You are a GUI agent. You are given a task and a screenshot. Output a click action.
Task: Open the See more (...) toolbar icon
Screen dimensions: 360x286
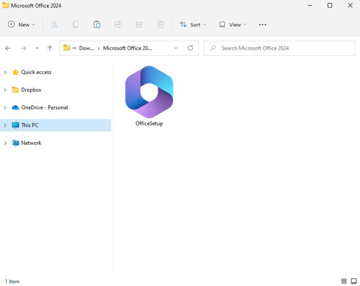point(262,24)
